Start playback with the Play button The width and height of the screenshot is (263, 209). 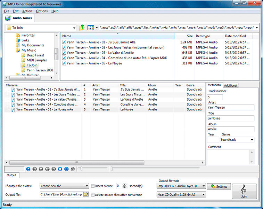click(28, 169)
